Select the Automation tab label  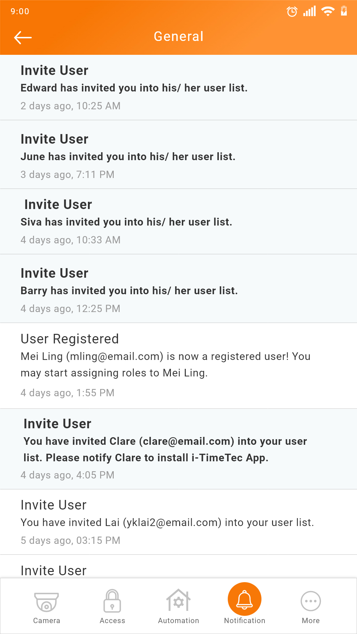click(178, 620)
